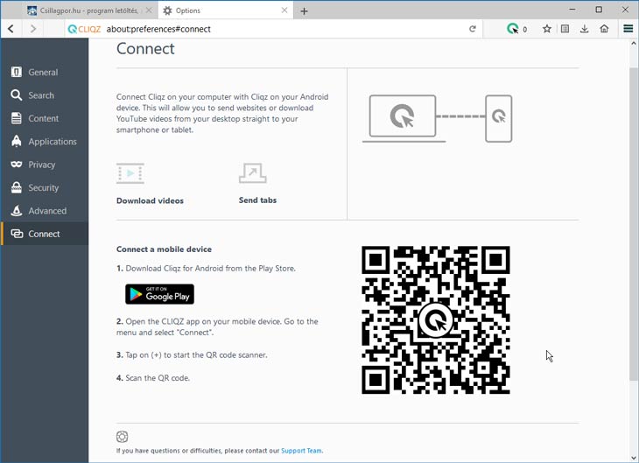Click the Get it on Google Play badge
Screen dimensions: 639x463
click(x=159, y=294)
